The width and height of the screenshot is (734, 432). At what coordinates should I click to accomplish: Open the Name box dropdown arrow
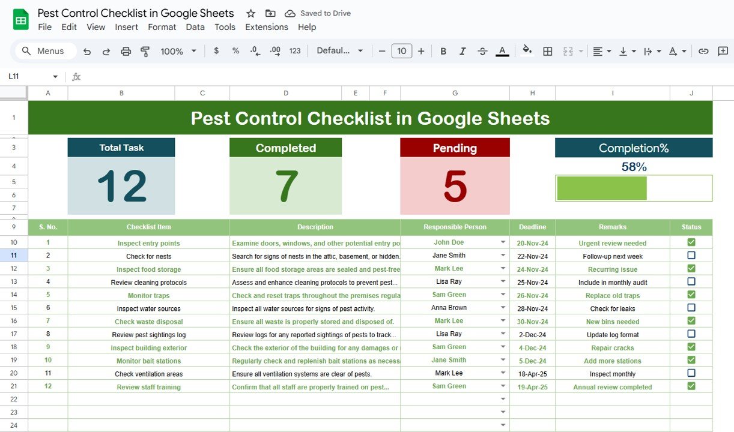pyautogui.click(x=55, y=77)
